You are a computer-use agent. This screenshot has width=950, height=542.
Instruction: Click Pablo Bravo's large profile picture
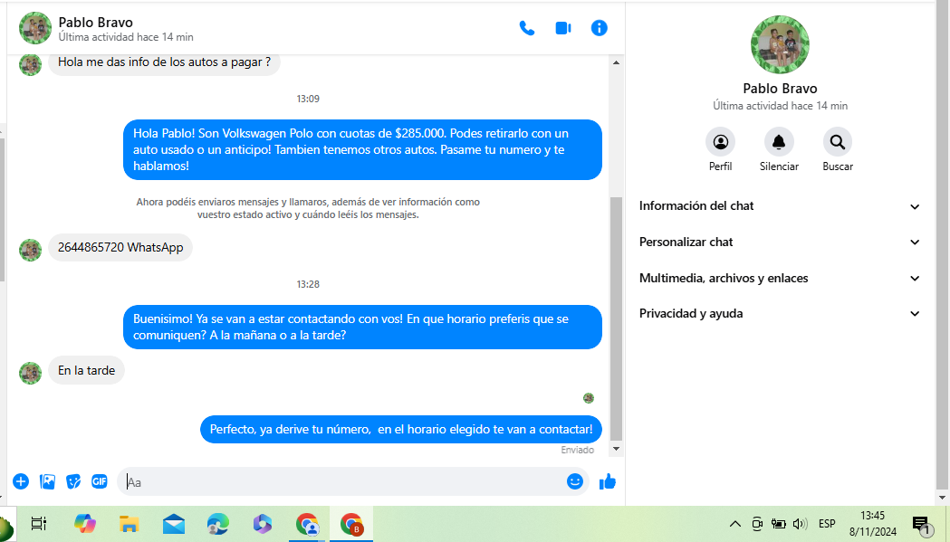[780, 44]
